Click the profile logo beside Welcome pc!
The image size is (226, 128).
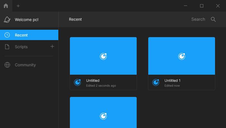(x=7, y=20)
